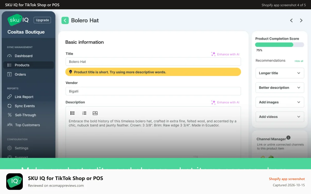This screenshot has width=311, height=194.
Task: Click the Upgrade button
Action: 42,20
